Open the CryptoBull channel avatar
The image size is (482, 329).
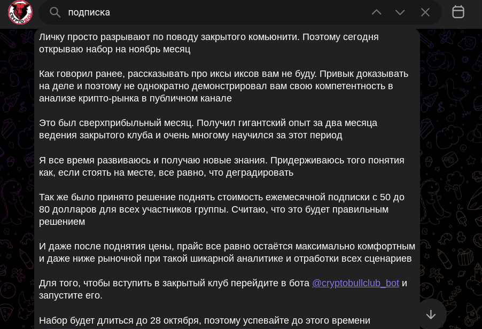(20, 12)
